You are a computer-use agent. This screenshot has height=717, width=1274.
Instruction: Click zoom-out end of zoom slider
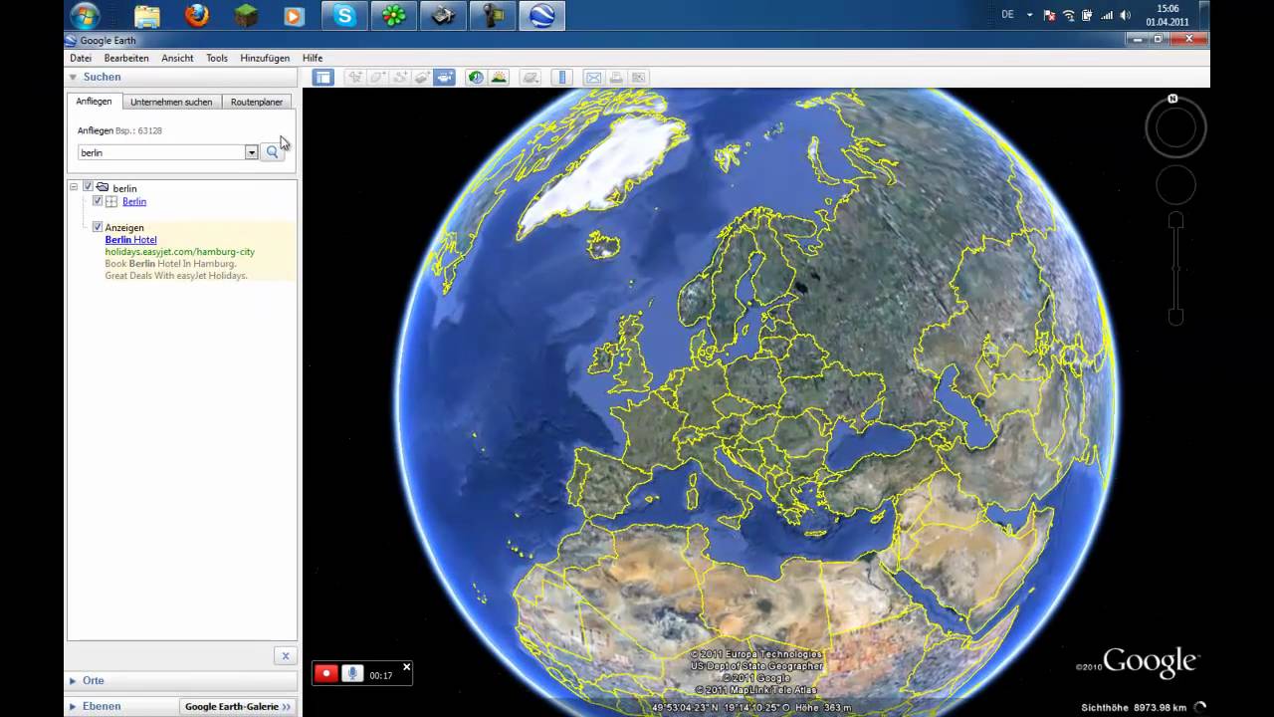click(1175, 317)
